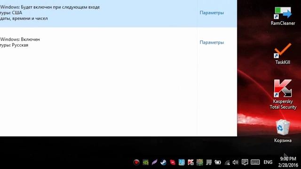Open Параметры link for the США language row
This screenshot has width=301, height=169.
[212, 13]
